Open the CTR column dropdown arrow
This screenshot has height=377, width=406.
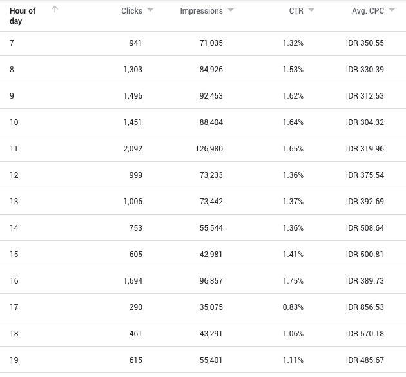(x=311, y=10)
